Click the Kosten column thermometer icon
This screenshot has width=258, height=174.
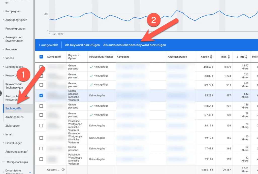point(211,57)
